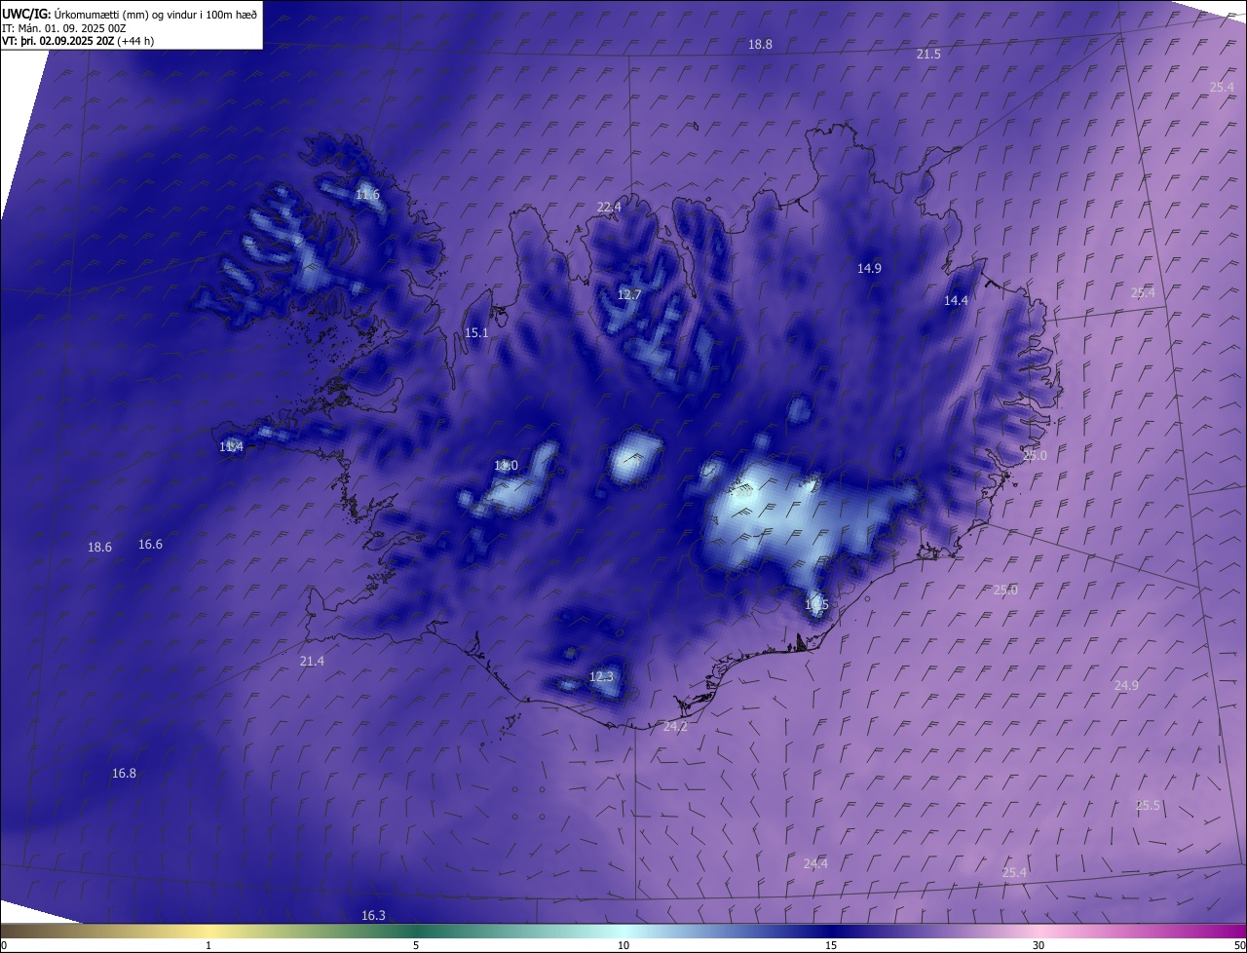Screen dimensions: 1247x953
Task: Click the precipitable water color scale bar
Action: click(623, 931)
